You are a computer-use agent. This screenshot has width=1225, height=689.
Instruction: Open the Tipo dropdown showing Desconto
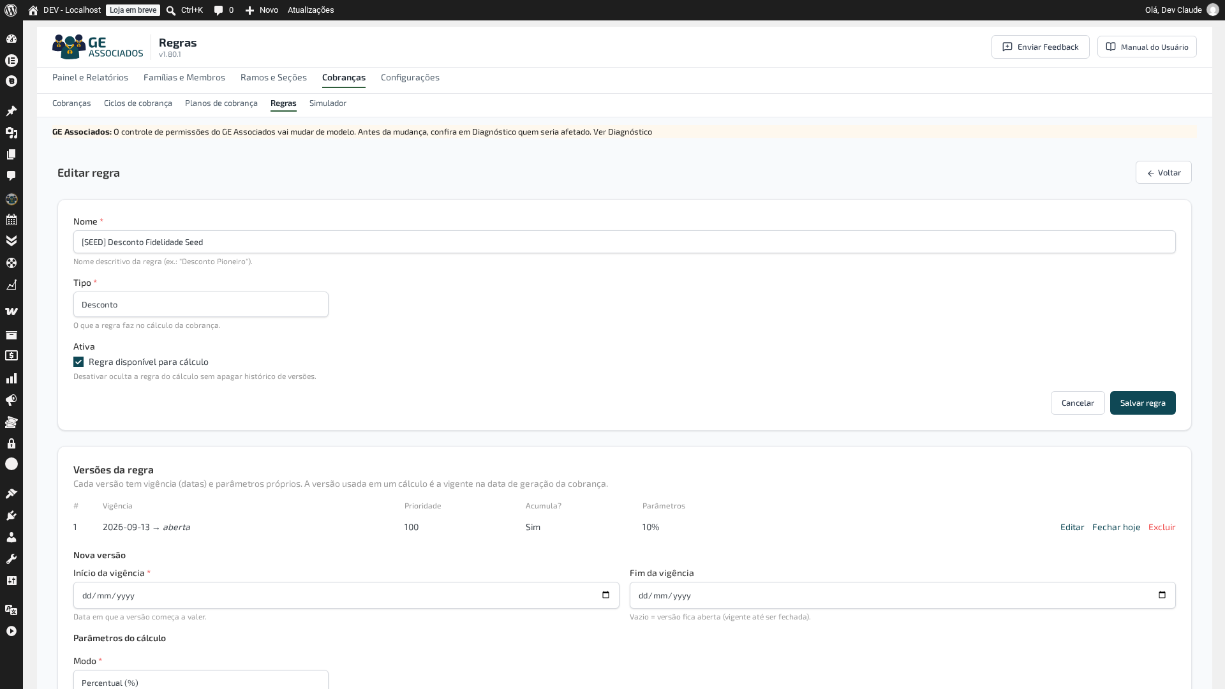click(201, 304)
